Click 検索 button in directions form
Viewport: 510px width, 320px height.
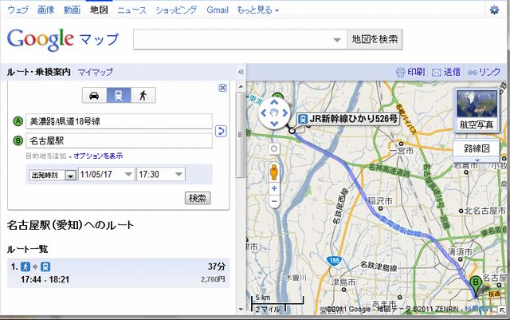[x=198, y=198]
